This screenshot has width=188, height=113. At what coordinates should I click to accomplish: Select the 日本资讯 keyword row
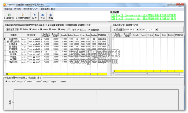click(55, 52)
